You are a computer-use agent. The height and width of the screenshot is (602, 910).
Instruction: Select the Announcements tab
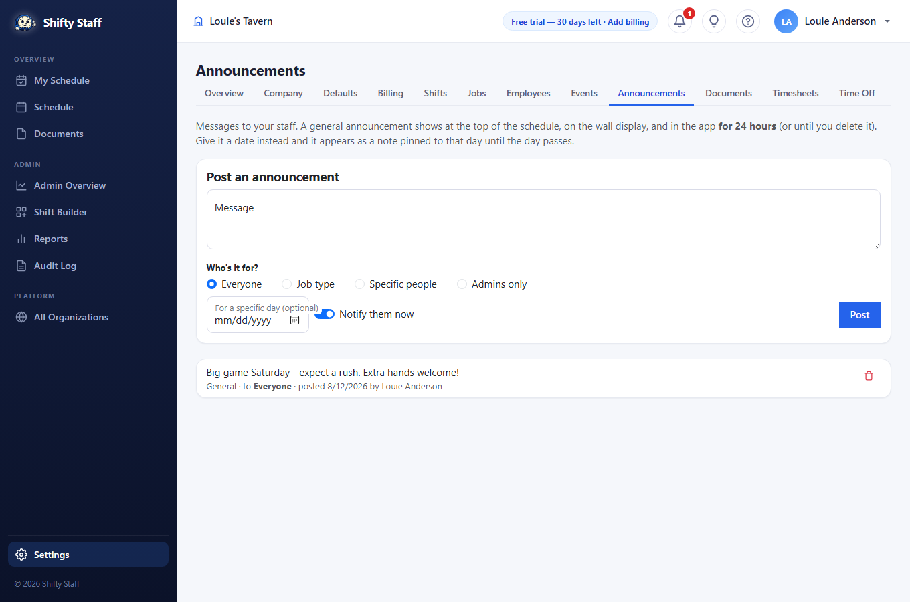[x=651, y=93]
